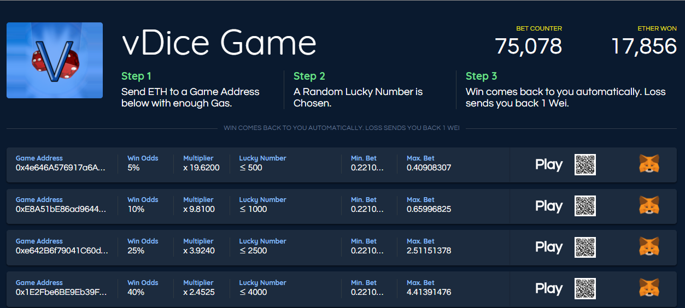The width and height of the screenshot is (685, 308).
Task: Click the vDice Game title
Action: [x=219, y=43]
